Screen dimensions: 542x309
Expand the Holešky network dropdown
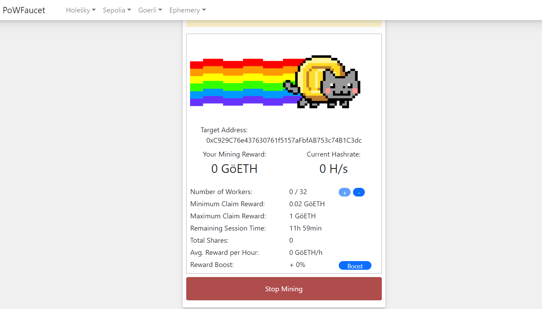81,10
